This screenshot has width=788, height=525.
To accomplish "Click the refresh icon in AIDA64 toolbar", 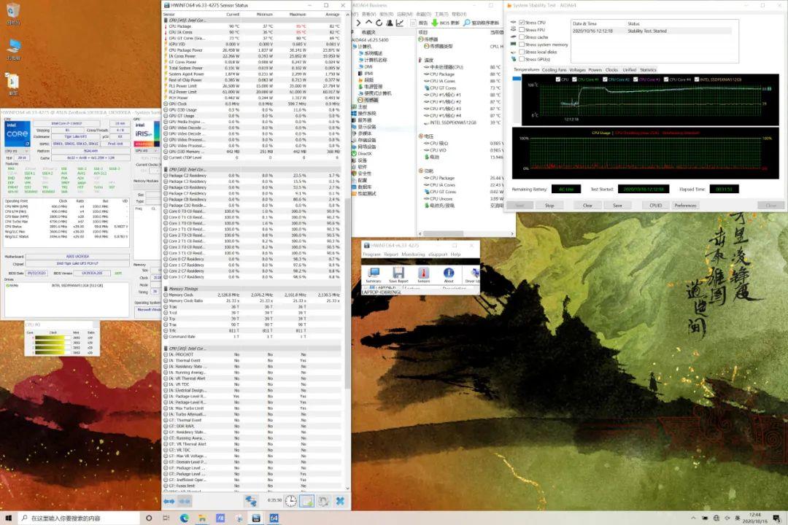I will pyautogui.click(x=379, y=23).
